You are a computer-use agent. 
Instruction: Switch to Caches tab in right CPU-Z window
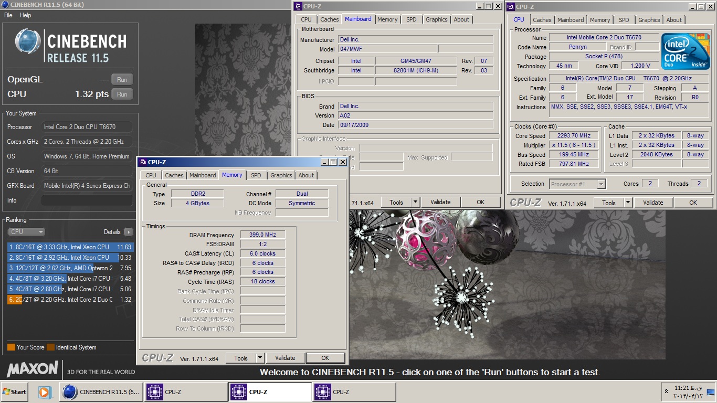coord(542,20)
